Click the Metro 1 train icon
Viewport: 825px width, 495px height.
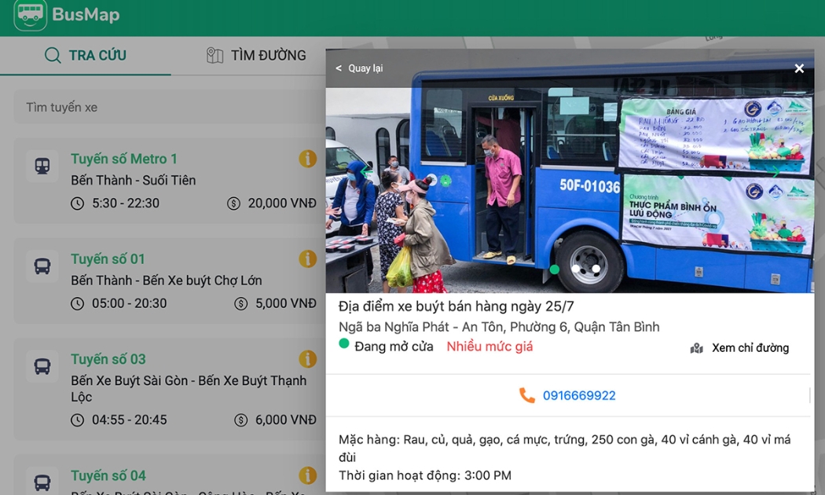(42, 166)
